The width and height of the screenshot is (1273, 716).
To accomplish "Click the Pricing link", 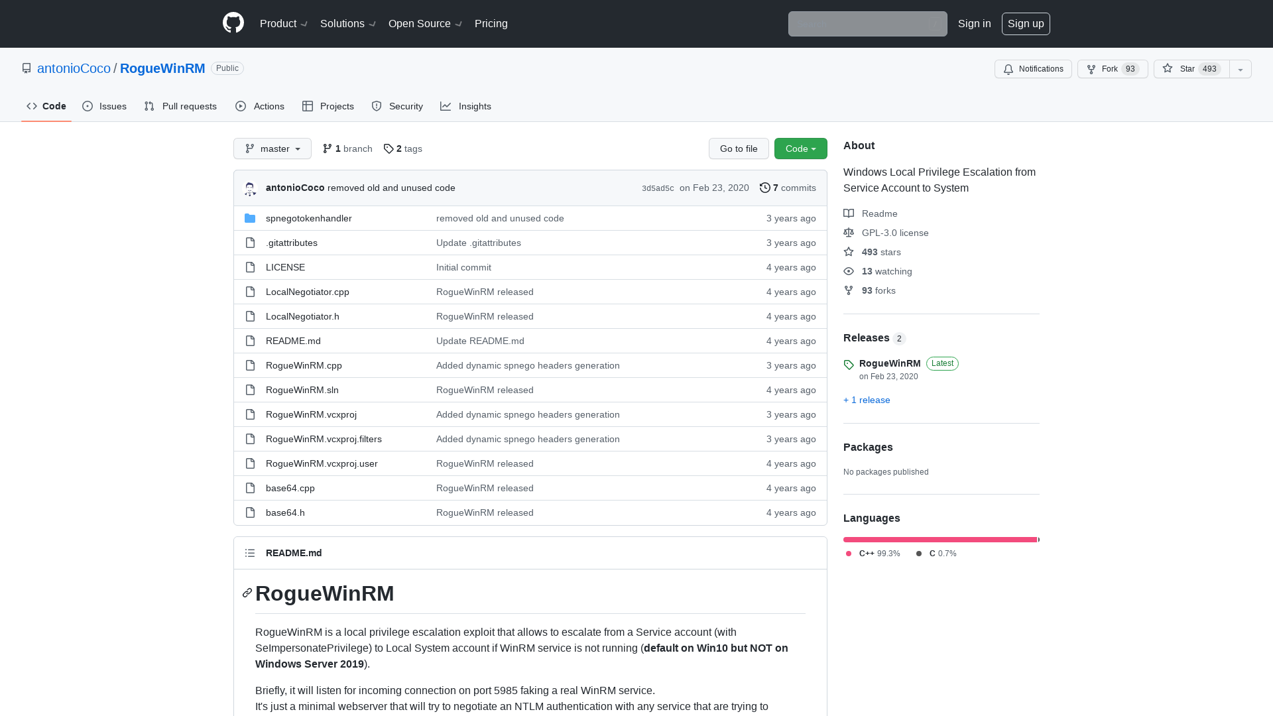I will point(491,24).
